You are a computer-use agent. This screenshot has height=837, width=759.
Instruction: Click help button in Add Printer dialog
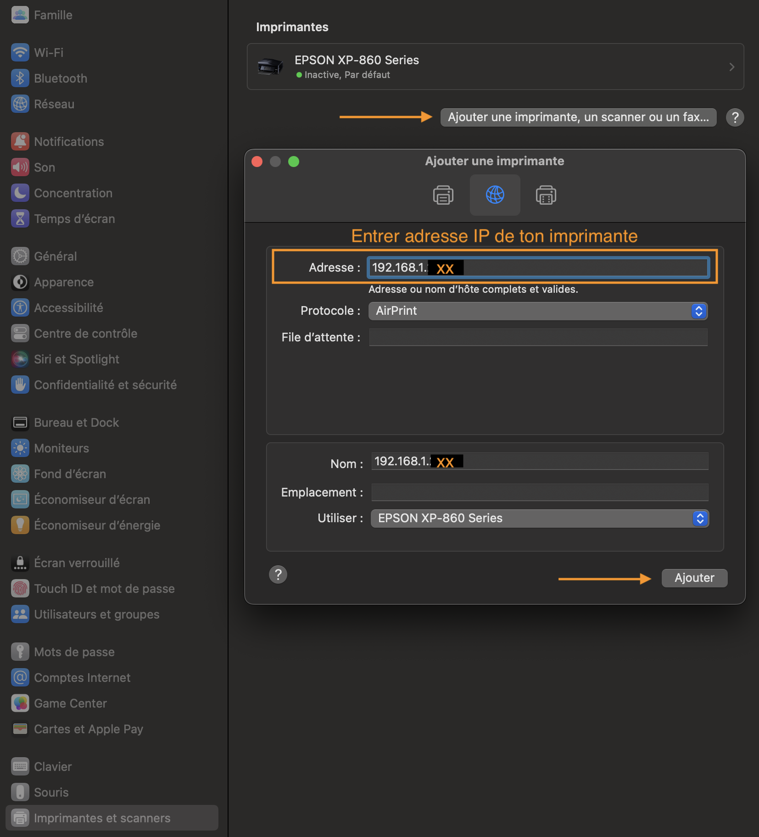(278, 575)
